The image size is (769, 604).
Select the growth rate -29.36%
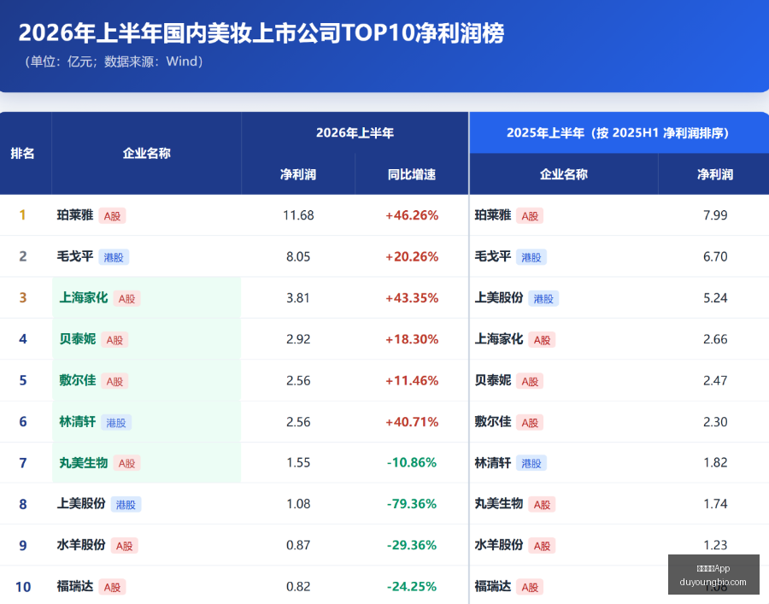pos(412,545)
